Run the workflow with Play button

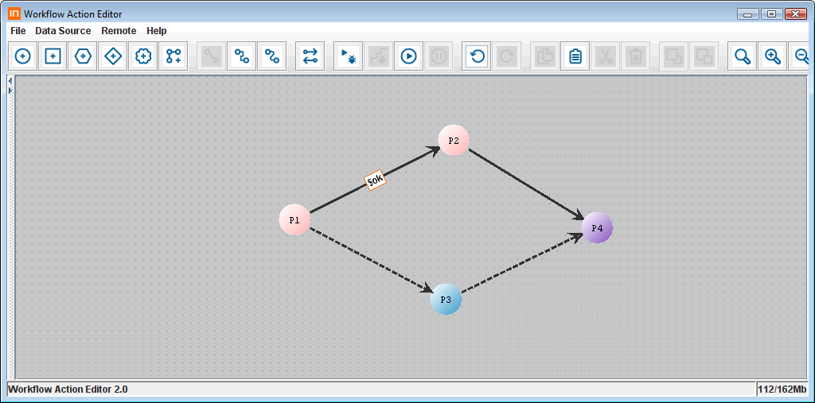[408, 56]
